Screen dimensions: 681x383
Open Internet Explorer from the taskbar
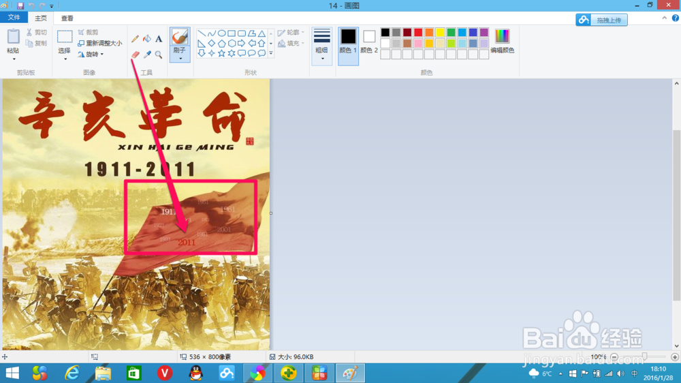tap(72, 373)
